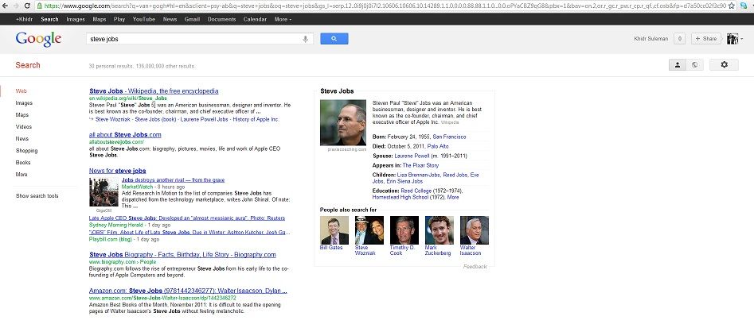Open the account profile picture menu
This screenshot has height=324, width=754.
734,39
